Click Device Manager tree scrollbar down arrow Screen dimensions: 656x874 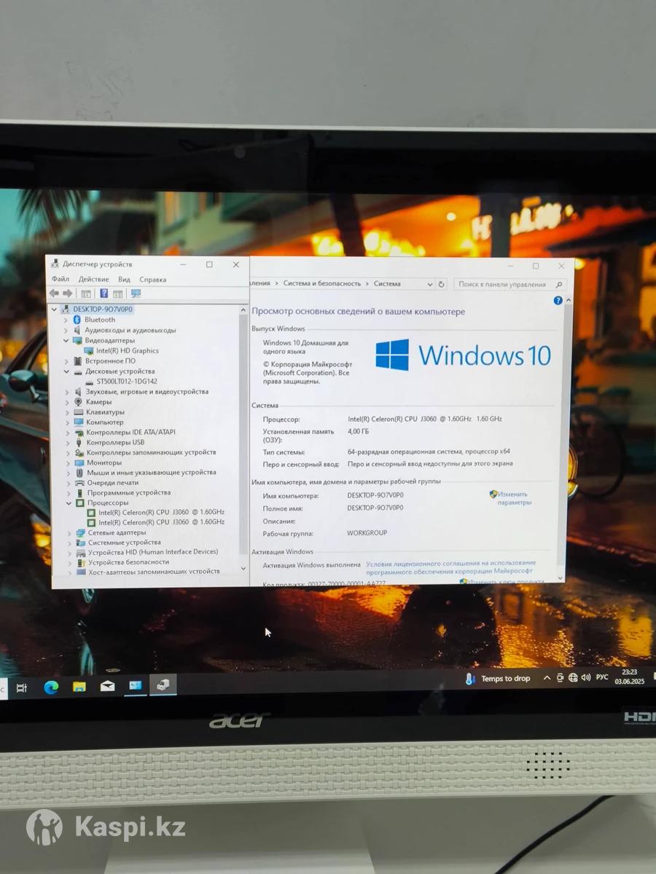243,568
